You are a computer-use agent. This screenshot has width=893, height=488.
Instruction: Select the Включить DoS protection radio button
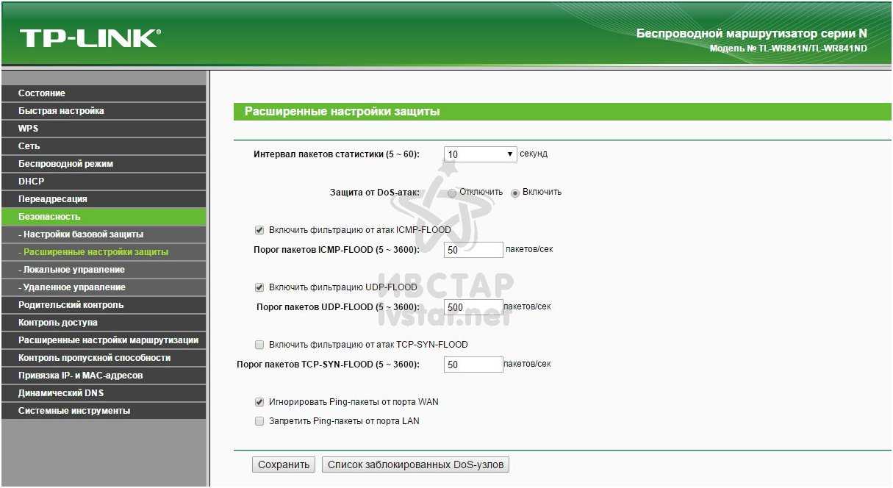pos(515,193)
